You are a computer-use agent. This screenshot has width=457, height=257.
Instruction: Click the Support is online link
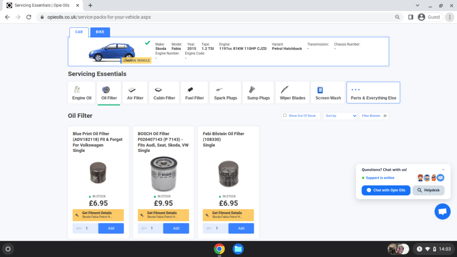click(x=380, y=178)
